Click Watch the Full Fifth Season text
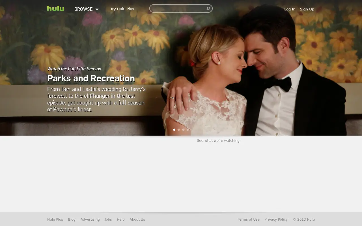 [x=74, y=69]
